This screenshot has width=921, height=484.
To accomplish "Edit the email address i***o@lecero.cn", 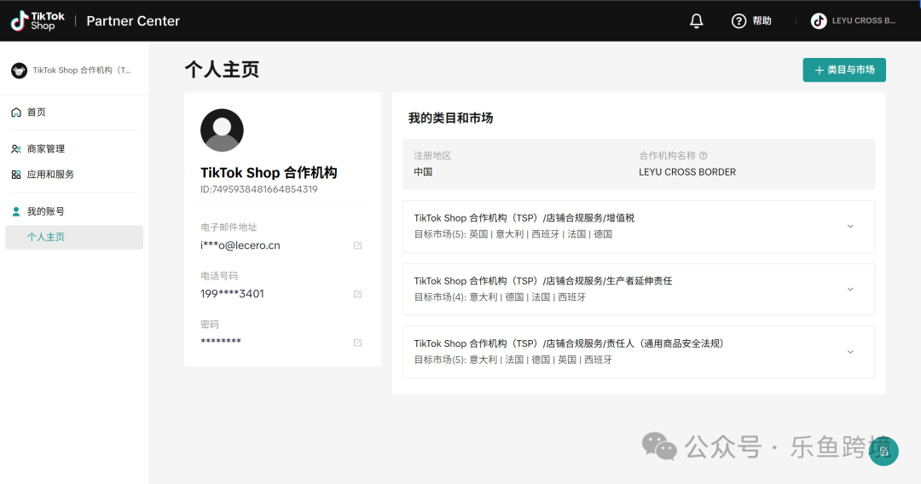I will pos(357,245).
